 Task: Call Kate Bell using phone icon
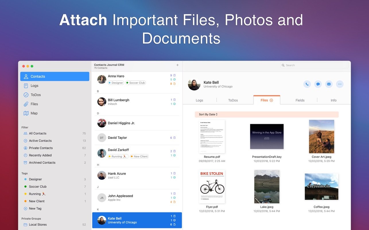[307, 84]
